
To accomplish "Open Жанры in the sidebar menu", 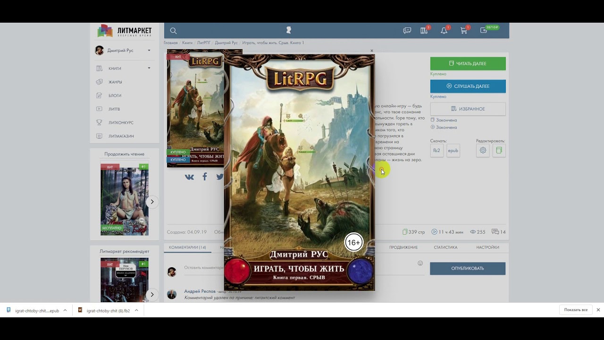I will click(115, 82).
